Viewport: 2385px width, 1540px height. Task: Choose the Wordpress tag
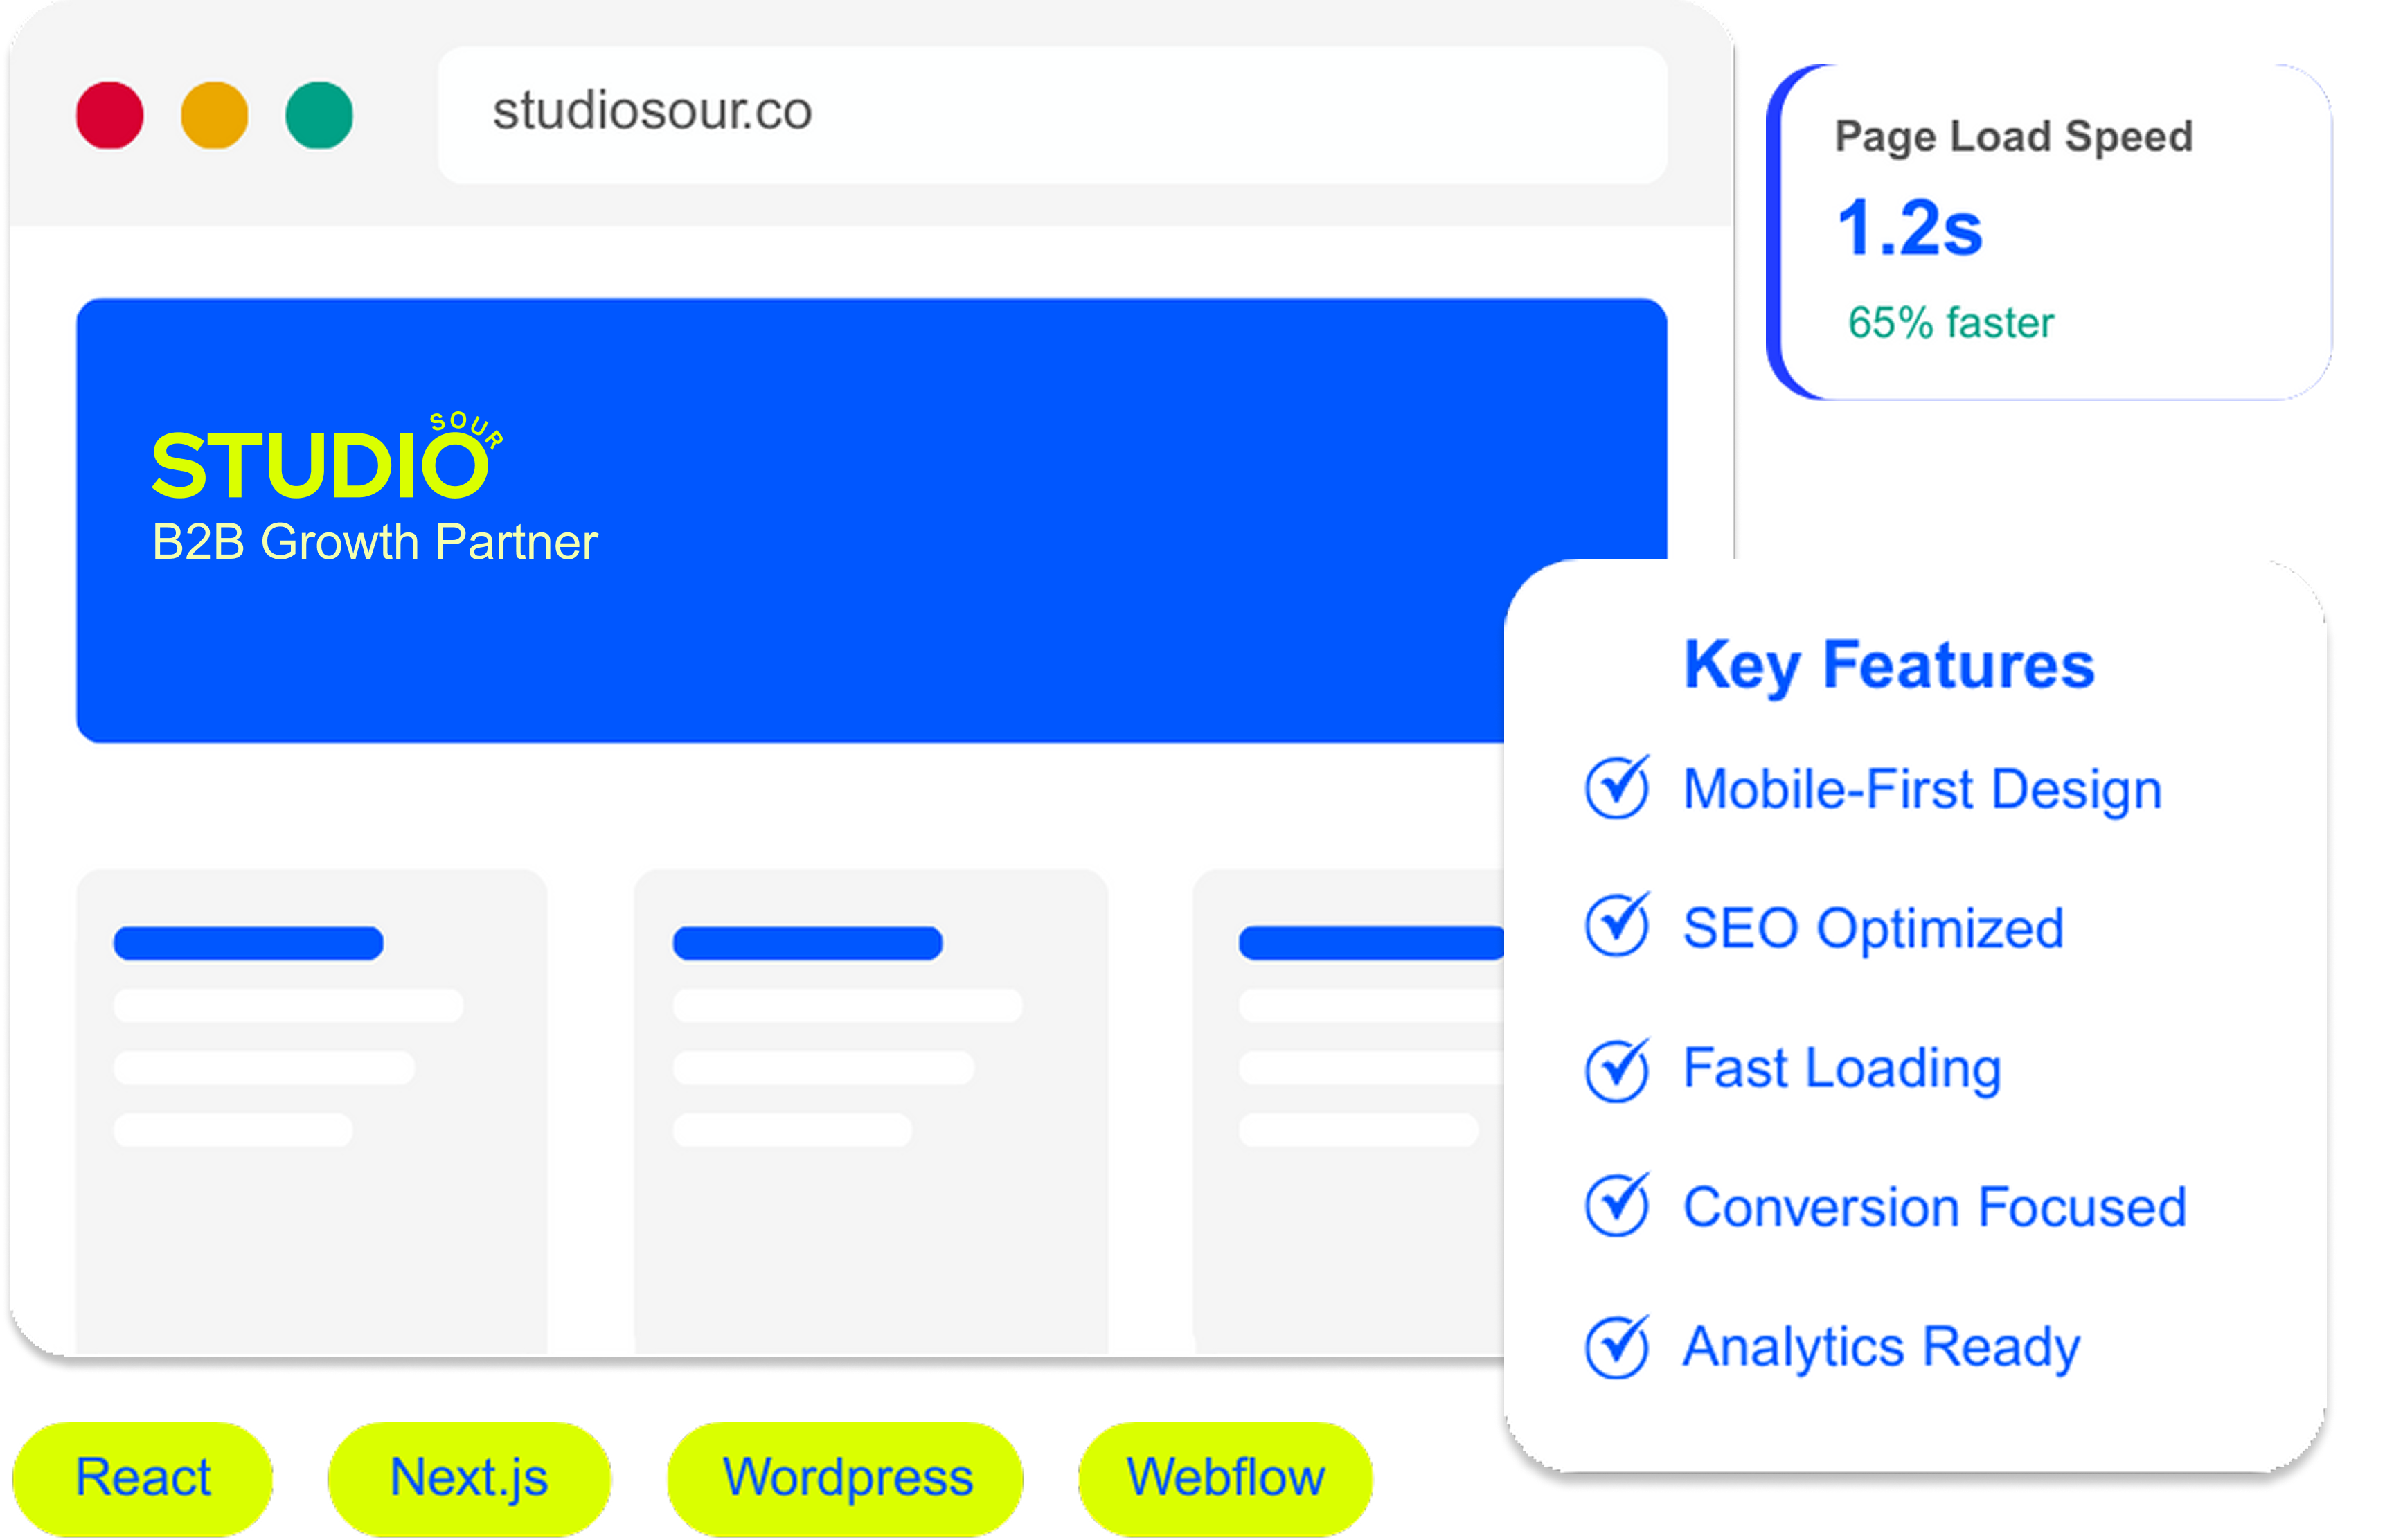point(847,1478)
